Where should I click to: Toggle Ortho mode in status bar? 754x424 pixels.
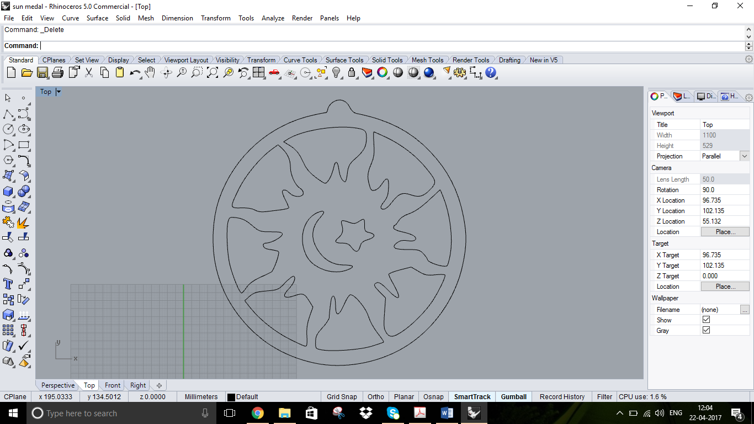[x=376, y=396]
